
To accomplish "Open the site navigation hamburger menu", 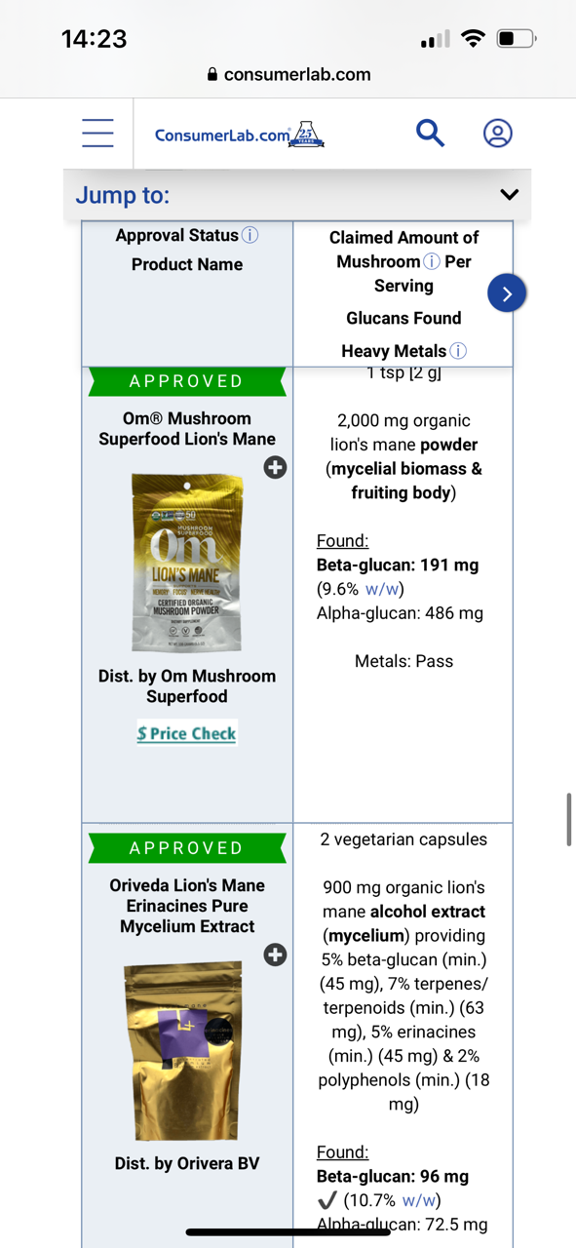I will pyautogui.click(x=97, y=134).
